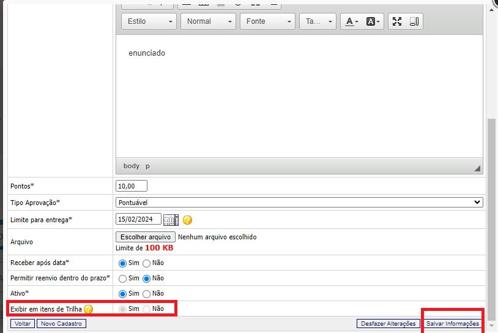Select Não for Receber após data
Screen dimensions: 498x333
click(147, 263)
